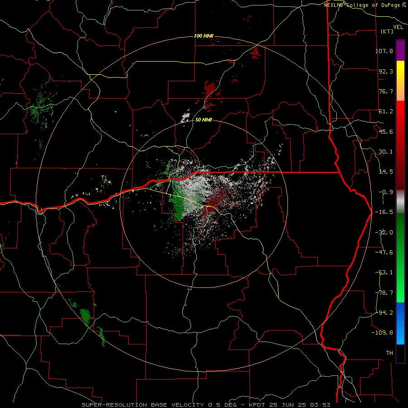Click the NEXLAB-College of DuPage label
This screenshot has width=408, height=408.
click(364, 5)
